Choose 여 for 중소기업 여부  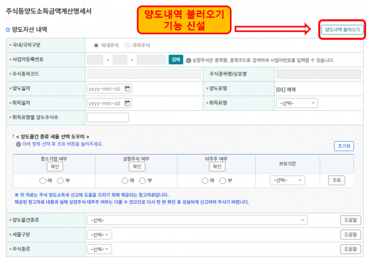42,181
